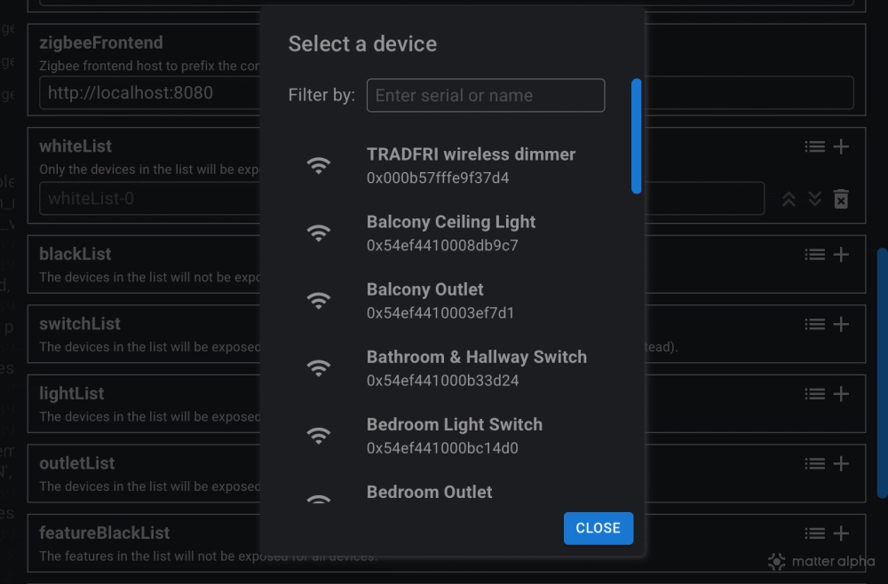Open the outletList device list icon

click(x=814, y=463)
